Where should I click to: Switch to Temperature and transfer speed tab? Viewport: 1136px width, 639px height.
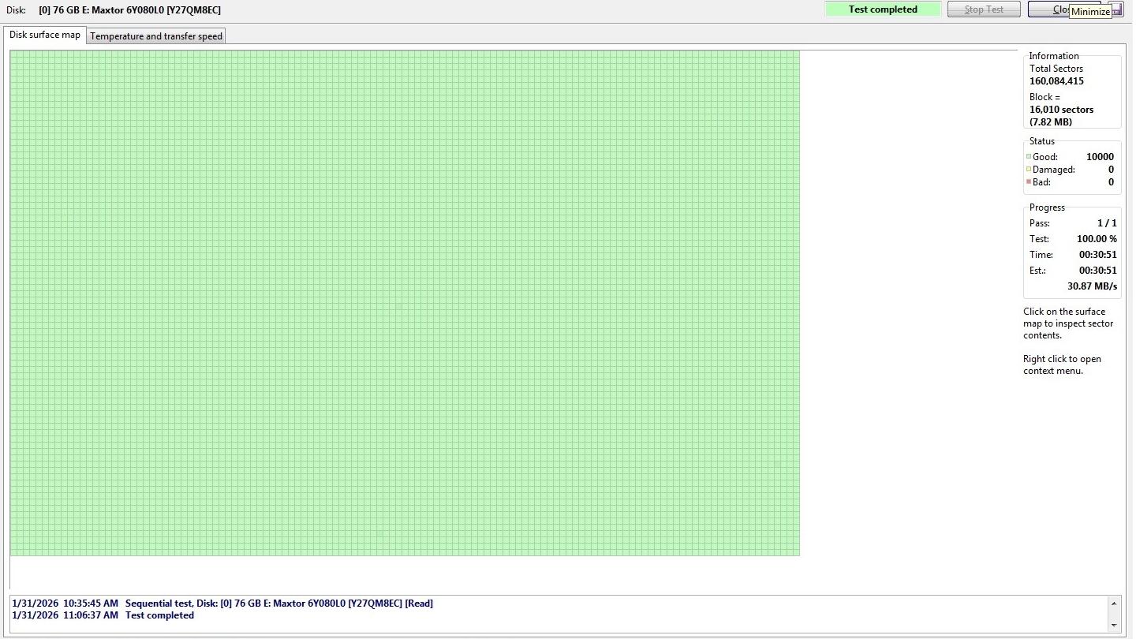point(156,36)
